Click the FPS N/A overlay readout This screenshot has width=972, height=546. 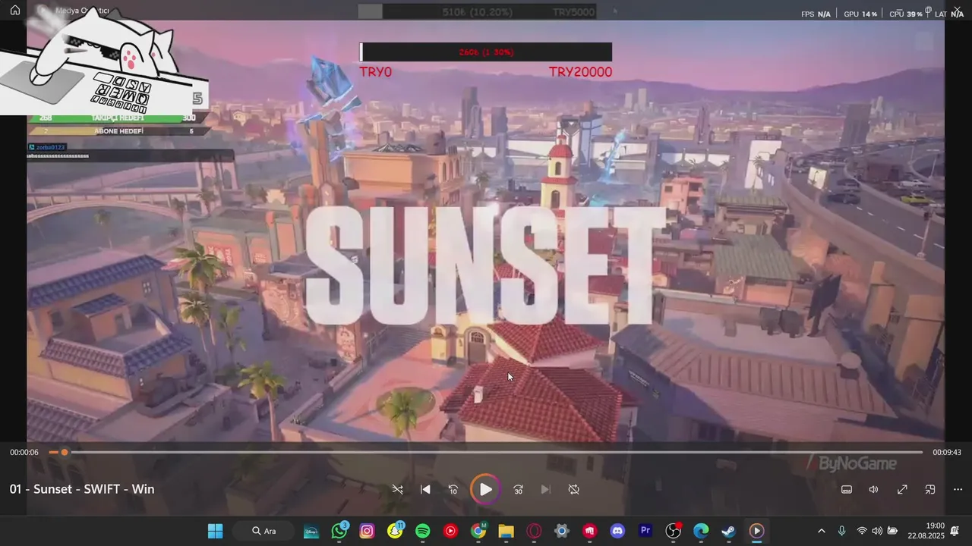click(x=816, y=14)
